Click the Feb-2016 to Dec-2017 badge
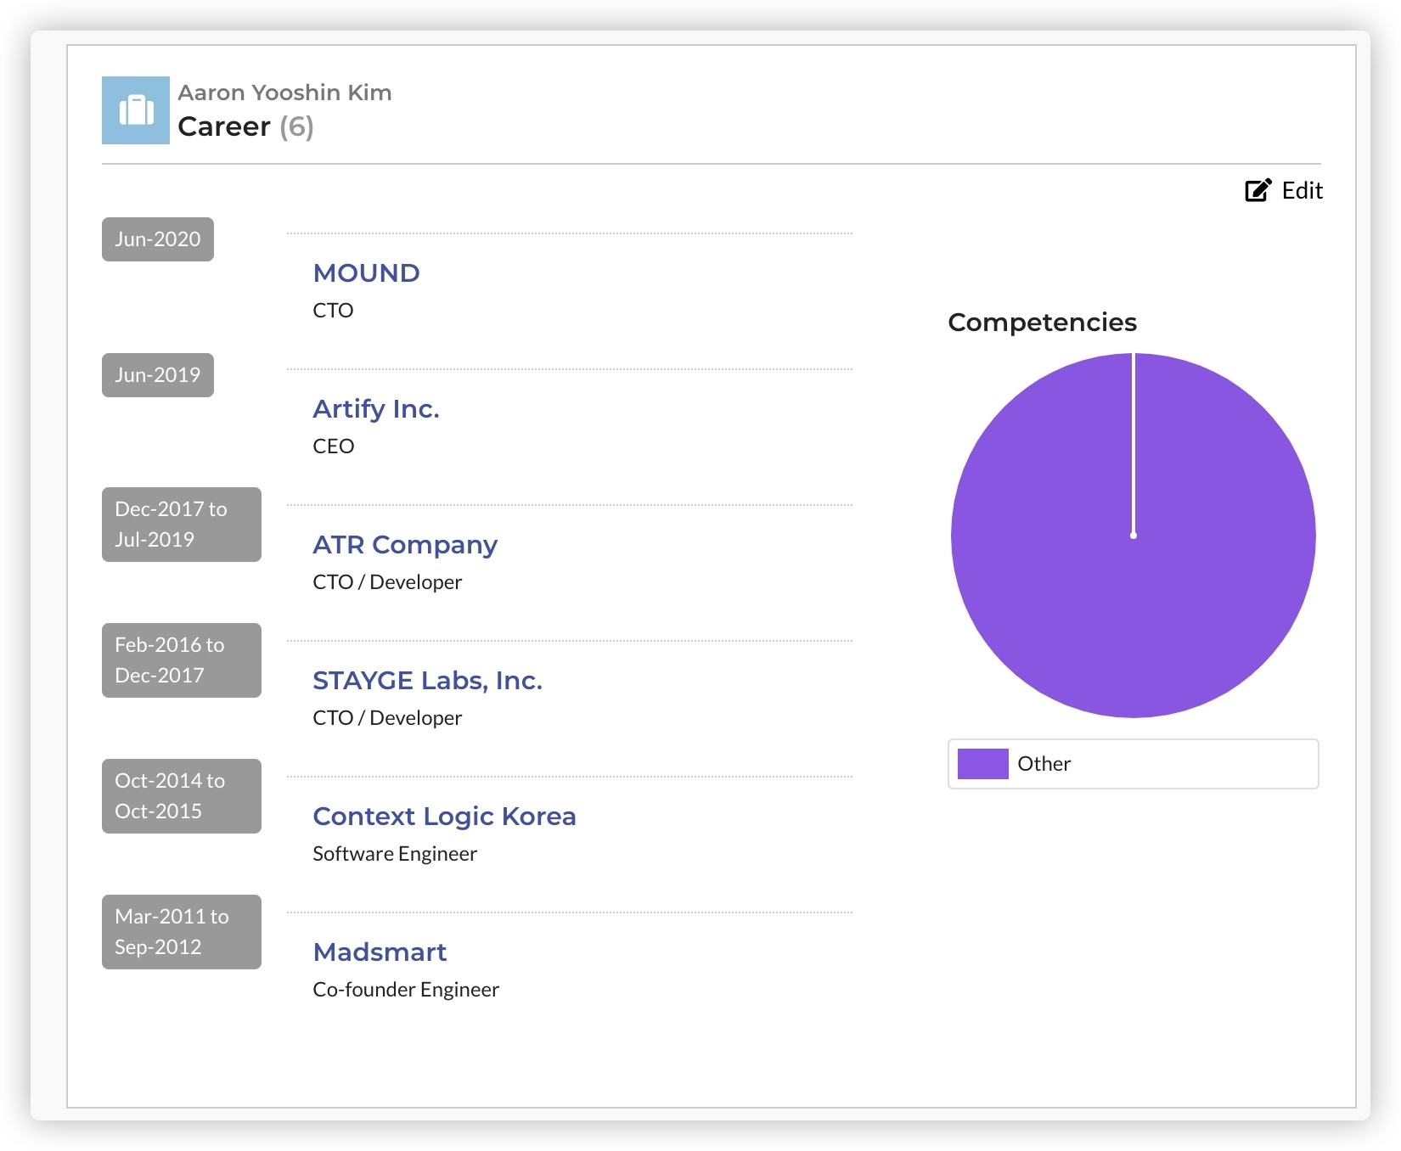Screen dimensions: 1401x1151 coord(181,660)
